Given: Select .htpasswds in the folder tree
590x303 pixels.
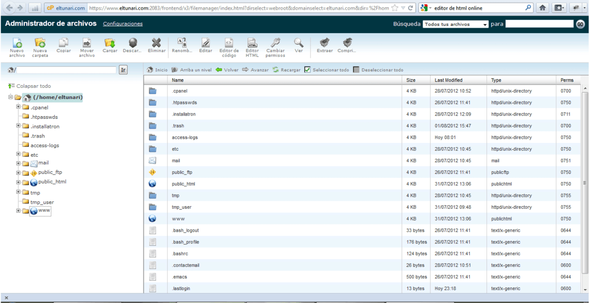Looking at the screenshot, I should 44,117.
